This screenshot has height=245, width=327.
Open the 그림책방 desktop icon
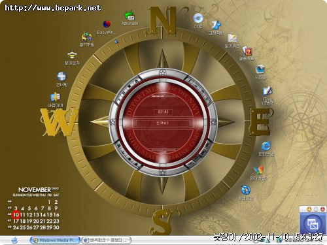point(216,27)
